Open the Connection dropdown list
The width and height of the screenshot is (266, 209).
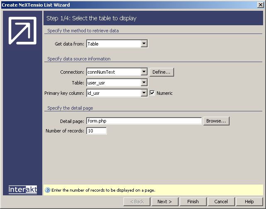[x=144, y=72]
